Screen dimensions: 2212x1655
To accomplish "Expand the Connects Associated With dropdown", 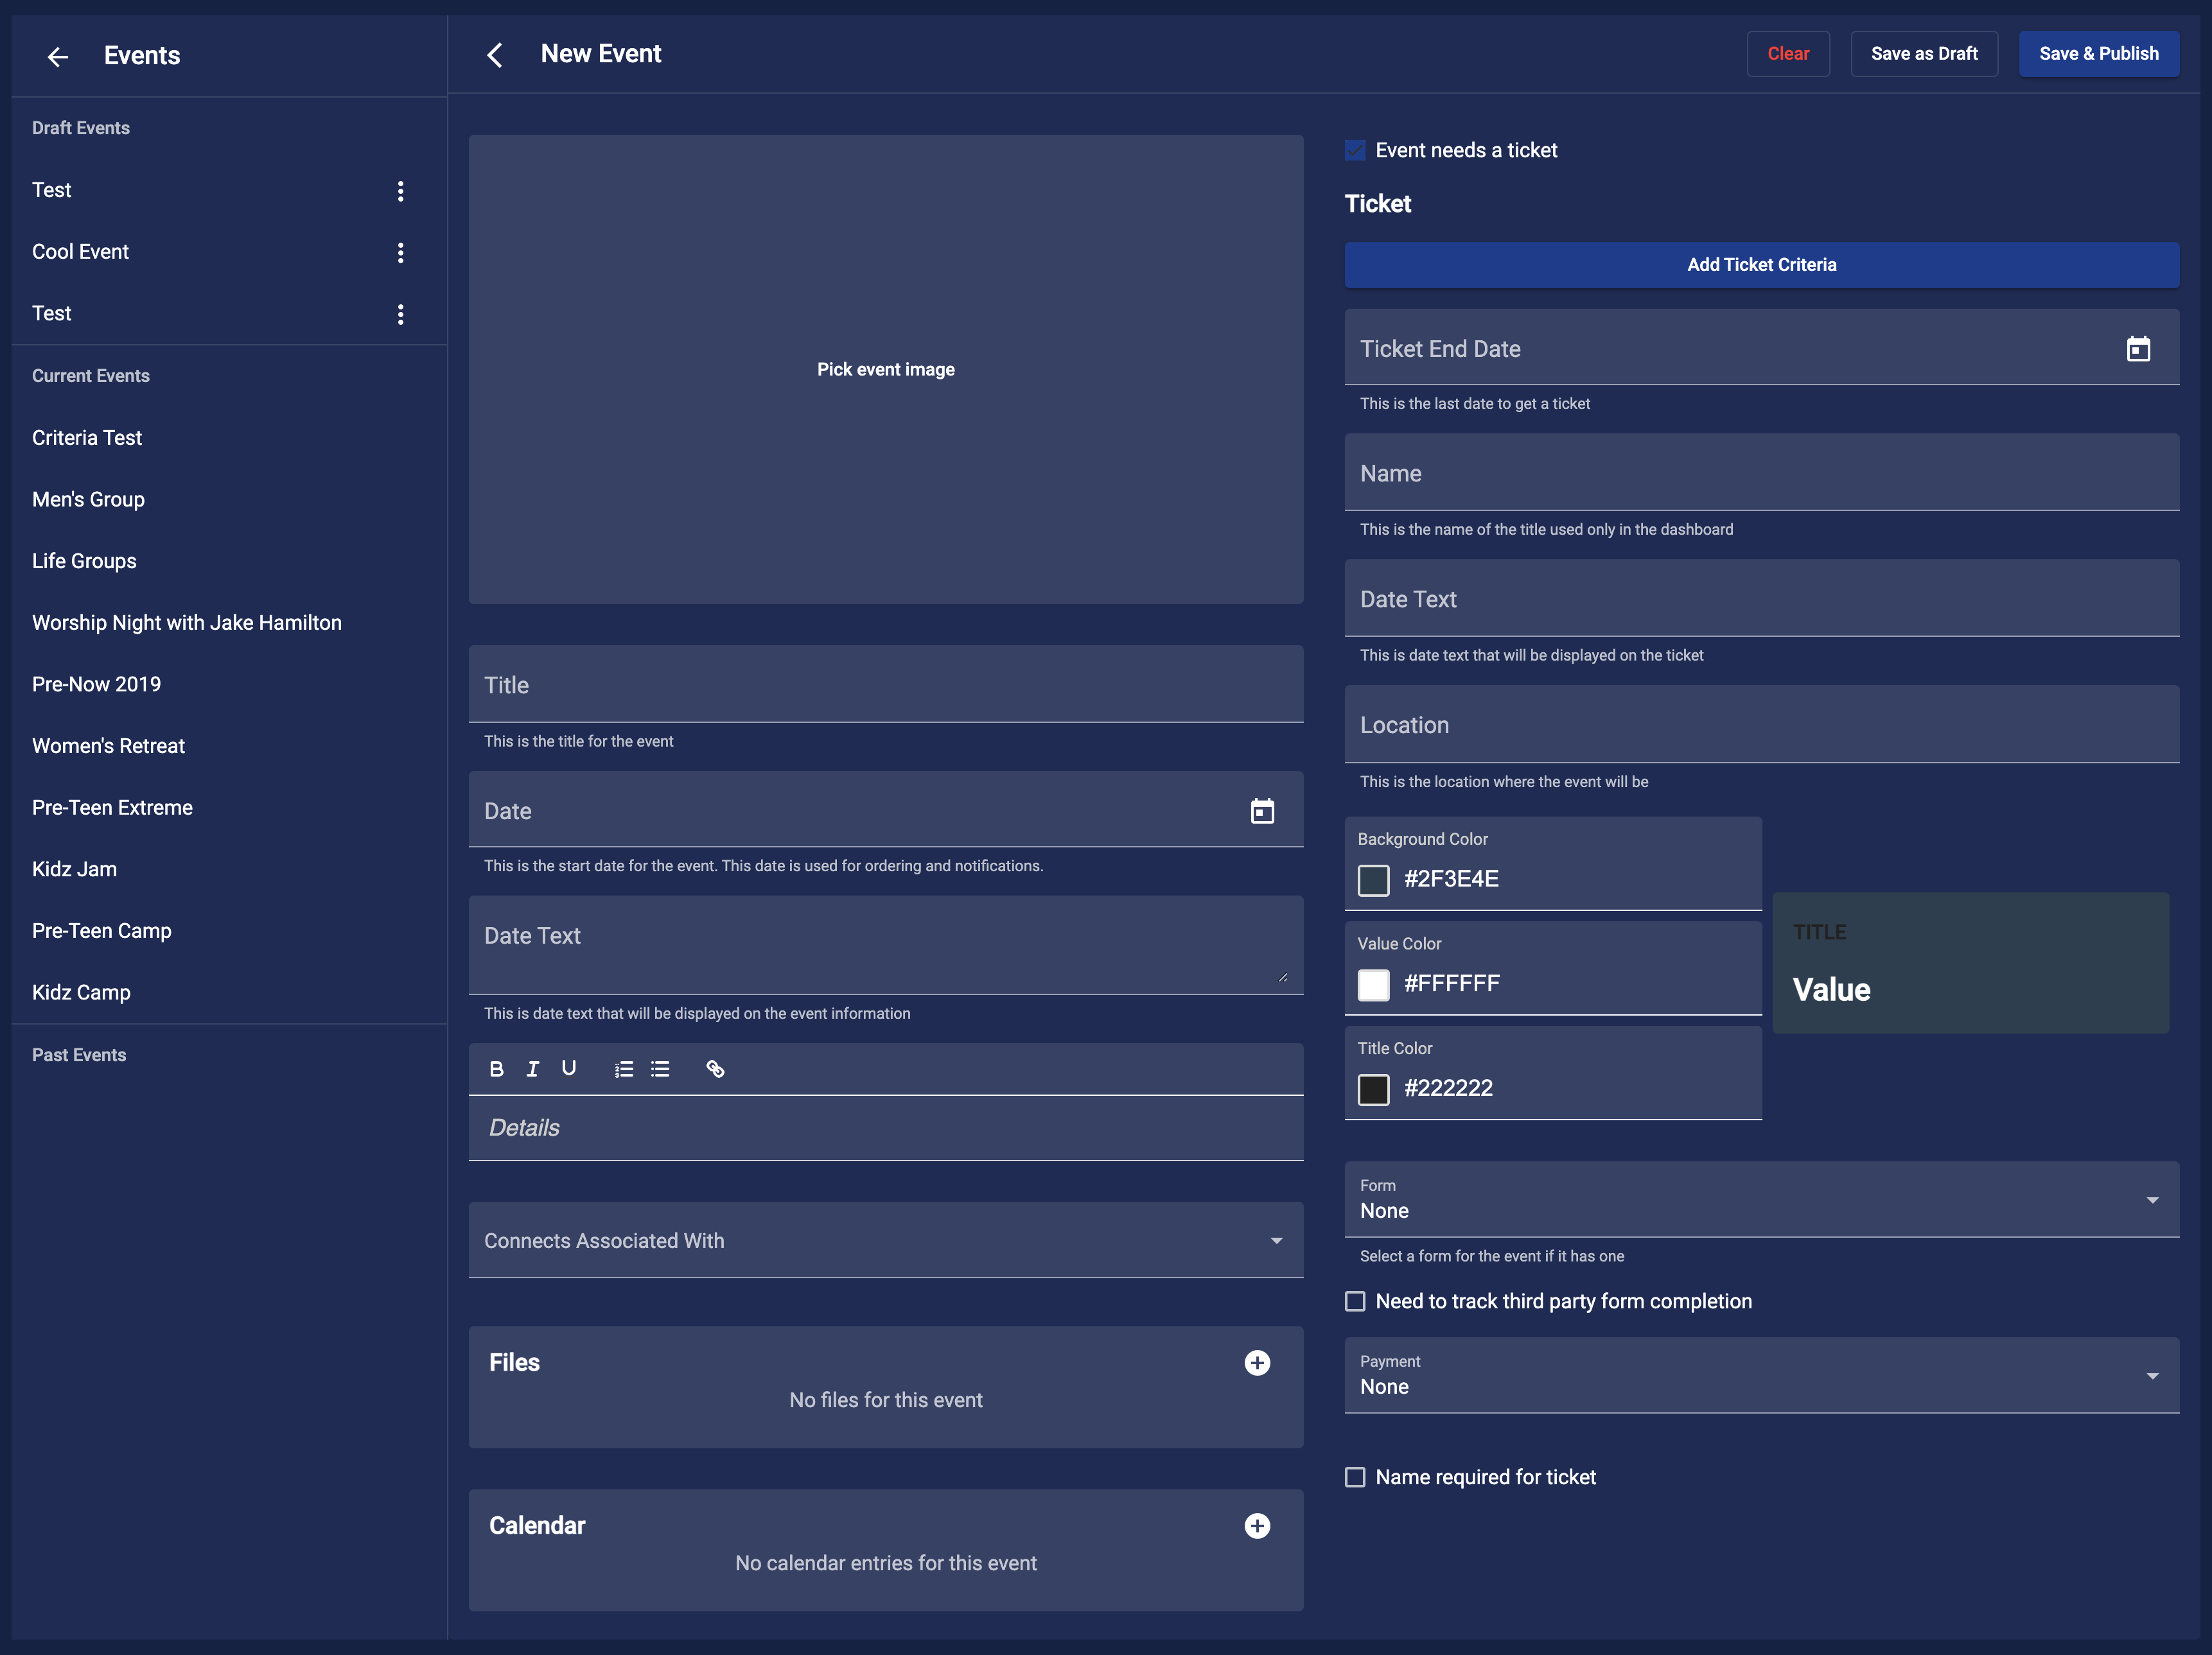I will point(886,1240).
